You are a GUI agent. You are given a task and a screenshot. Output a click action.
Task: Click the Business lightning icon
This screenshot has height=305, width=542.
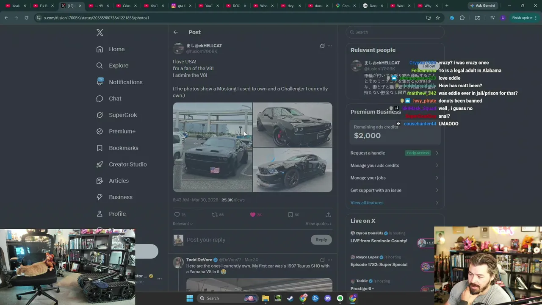tap(100, 197)
